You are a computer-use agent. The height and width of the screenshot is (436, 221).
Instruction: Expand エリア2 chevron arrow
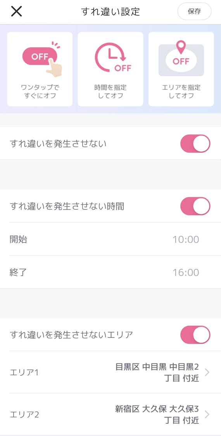click(x=207, y=415)
